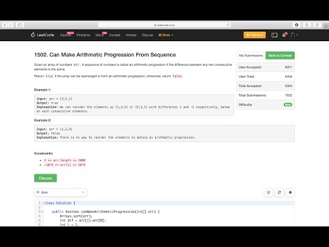This screenshot has height=247, width=329.
Task: Click the Easy difficulty badge
Action: pos(288,105)
